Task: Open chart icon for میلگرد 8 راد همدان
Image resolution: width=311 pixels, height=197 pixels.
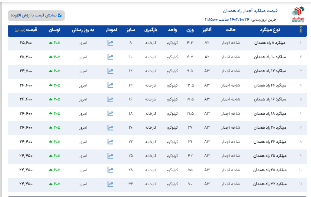Action: pos(110,43)
